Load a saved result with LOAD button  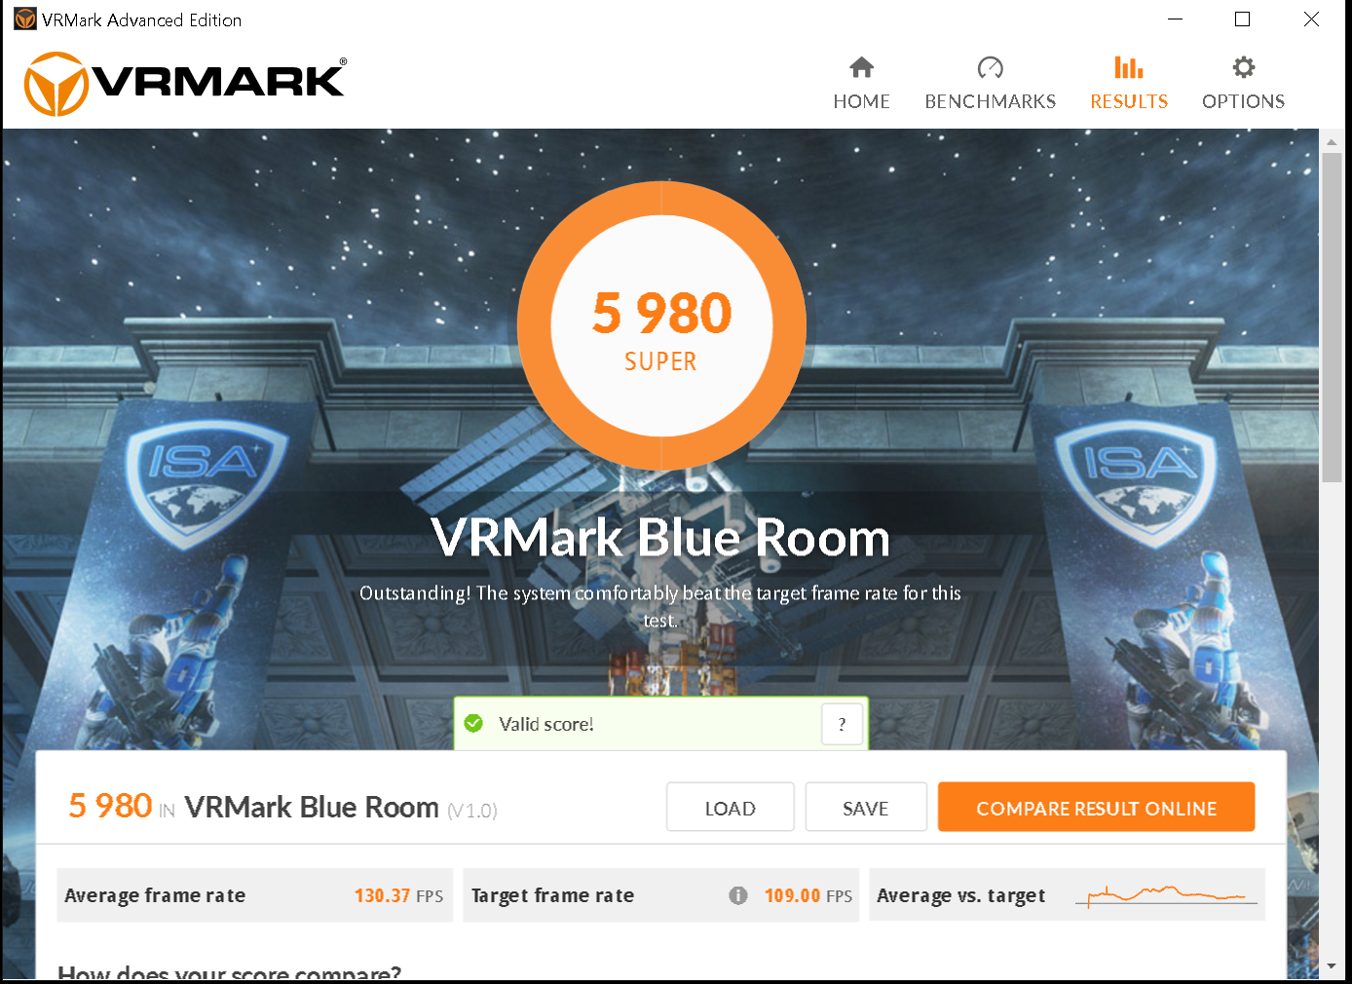point(730,808)
